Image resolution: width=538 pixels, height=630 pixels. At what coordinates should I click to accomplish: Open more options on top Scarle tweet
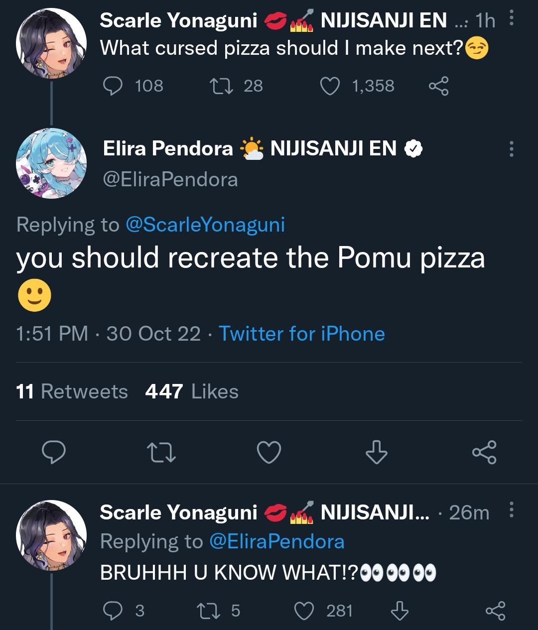click(511, 18)
